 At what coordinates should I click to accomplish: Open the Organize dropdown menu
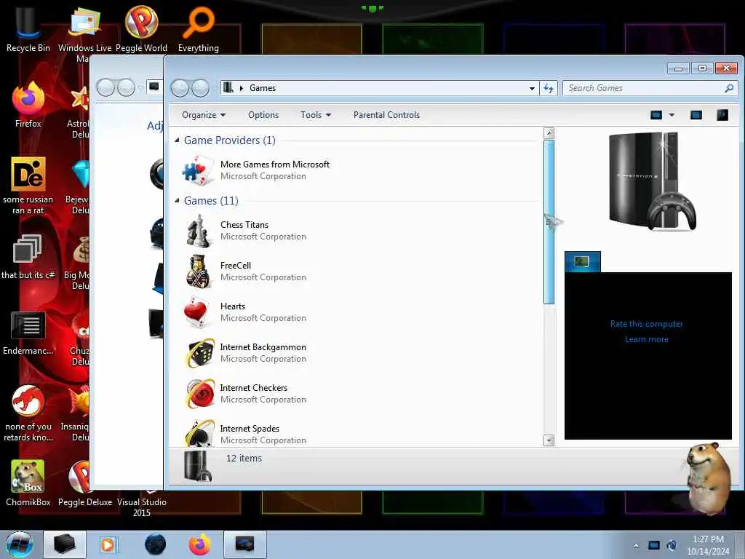coord(204,115)
